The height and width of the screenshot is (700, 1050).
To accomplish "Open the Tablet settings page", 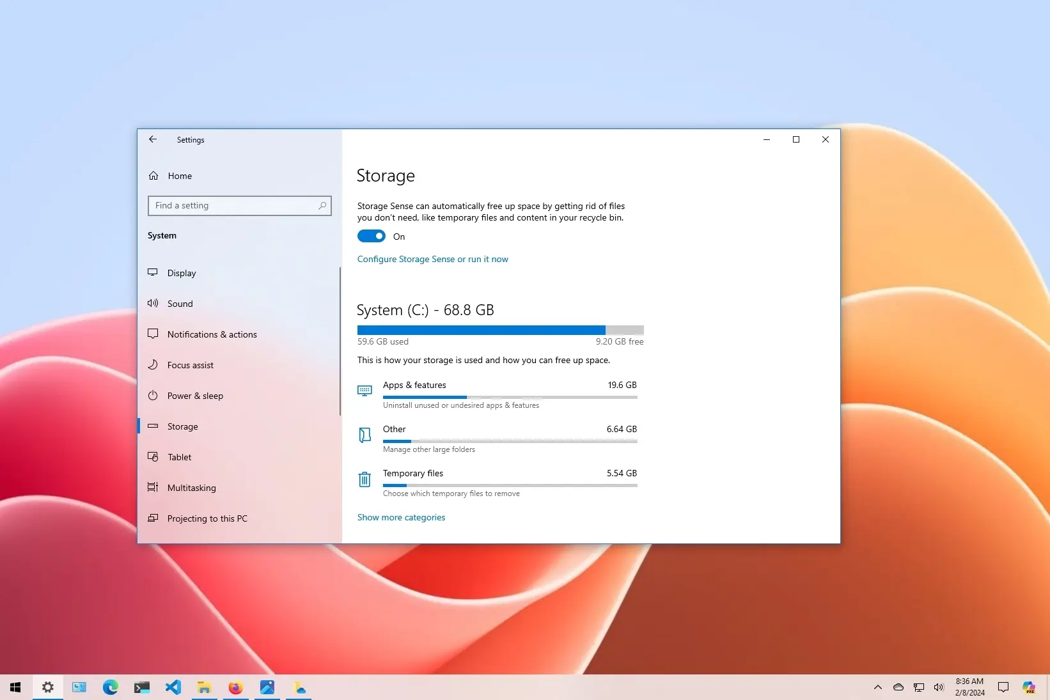I will coord(239,457).
